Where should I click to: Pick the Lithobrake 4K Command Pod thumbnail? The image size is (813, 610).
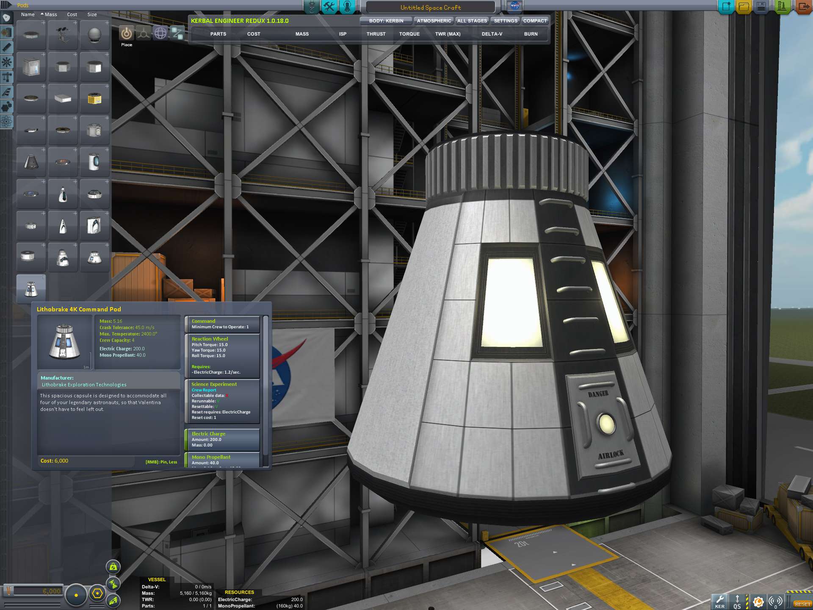point(31,289)
